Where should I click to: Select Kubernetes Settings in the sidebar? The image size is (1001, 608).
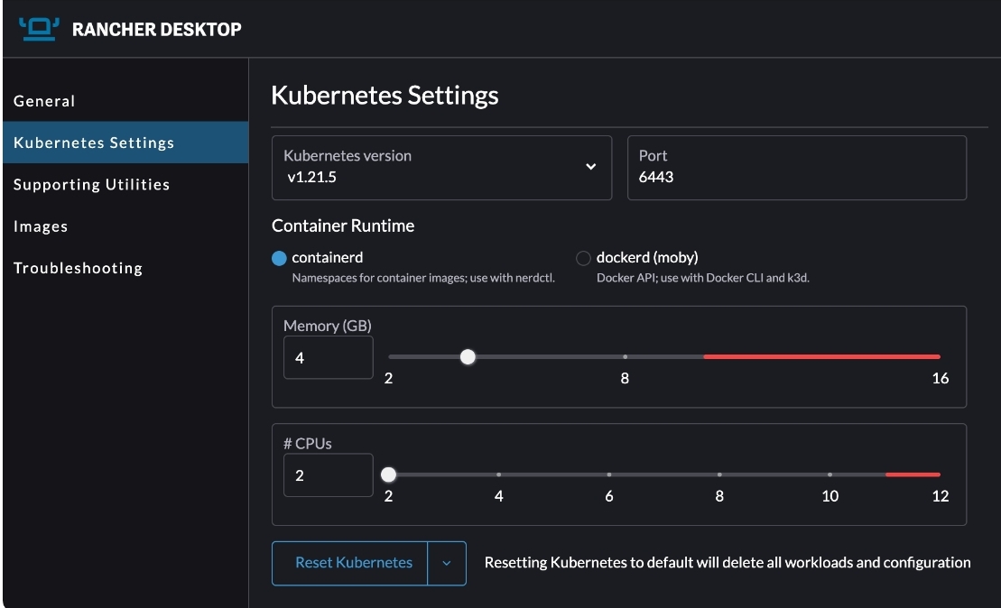94,143
